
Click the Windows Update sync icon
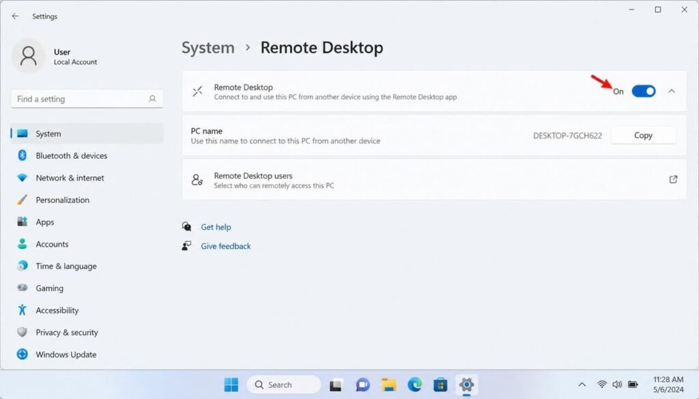point(23,354)
